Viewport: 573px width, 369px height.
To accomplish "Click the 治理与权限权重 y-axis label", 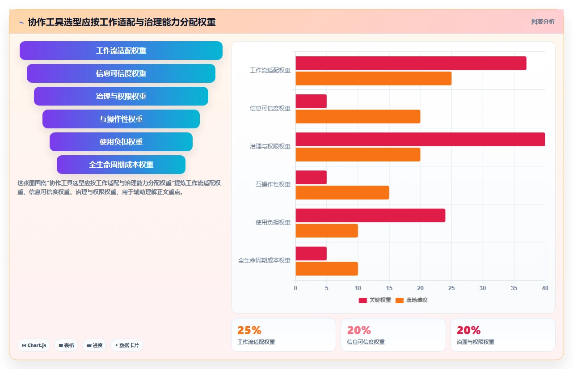I will (x=270, y=146).
